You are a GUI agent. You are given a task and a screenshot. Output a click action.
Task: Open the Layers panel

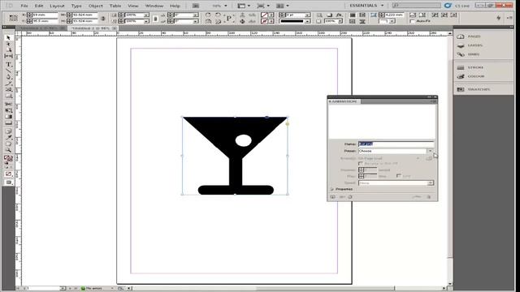pyautogui.click(x=470, y=45)
